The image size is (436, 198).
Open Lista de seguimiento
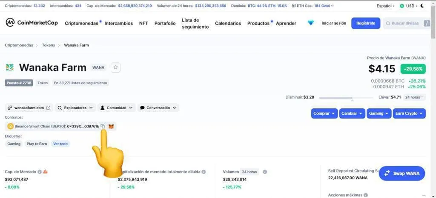(195, 23)
